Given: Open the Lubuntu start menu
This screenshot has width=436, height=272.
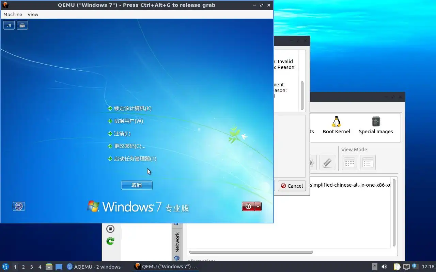Looking at the screenshot, I should 5,267.
